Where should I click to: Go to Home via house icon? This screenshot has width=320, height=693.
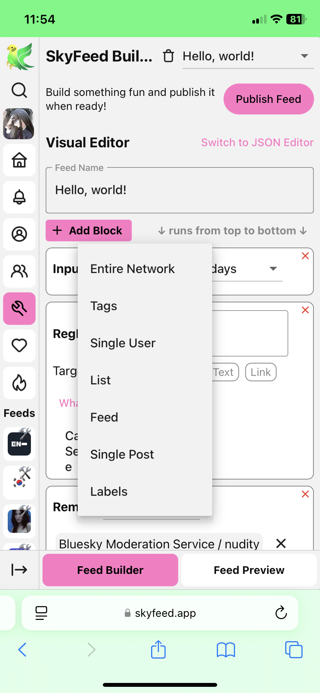click(19, 160)
